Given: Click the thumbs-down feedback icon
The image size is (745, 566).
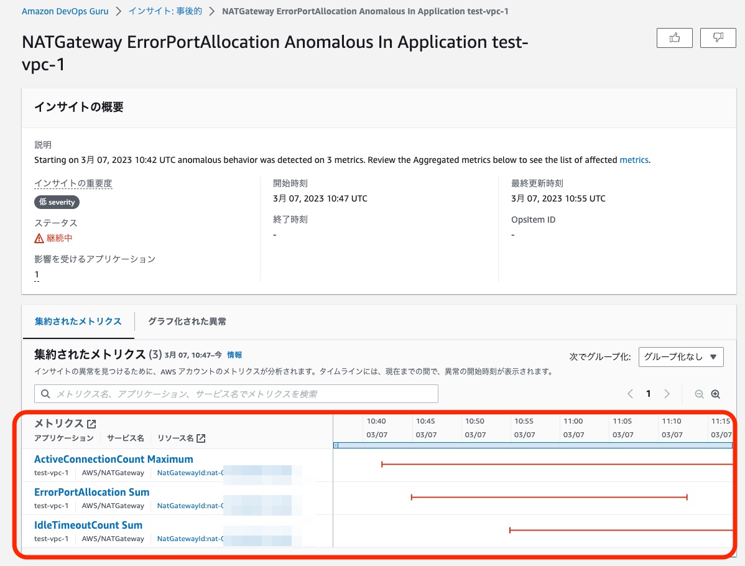Looking at the screenshot, I should pos(718,37).
